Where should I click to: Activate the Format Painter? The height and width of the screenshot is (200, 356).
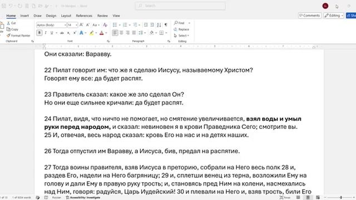click(x=18, y=36)
